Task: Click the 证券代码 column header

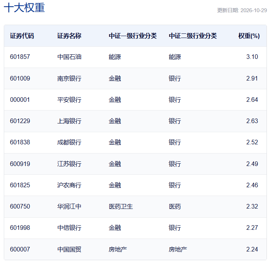Action: (22, 36)
